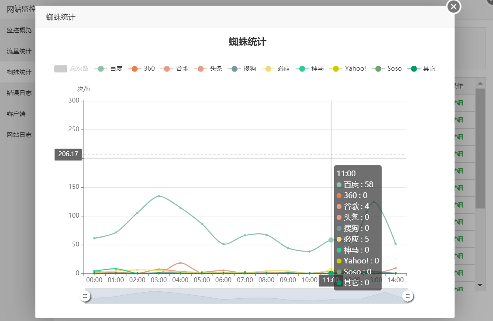The height and width of the screenshot is (321, 493).
Task: Click the 百度 data point at 14:00
Action: (396, 244)
